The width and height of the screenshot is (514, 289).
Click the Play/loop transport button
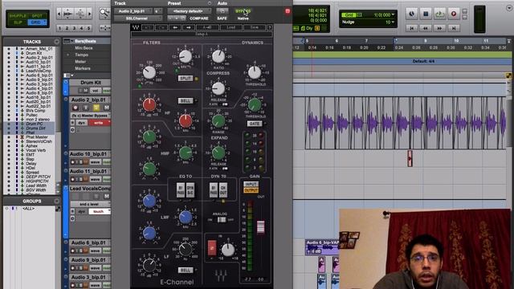(x=439, y=14)
